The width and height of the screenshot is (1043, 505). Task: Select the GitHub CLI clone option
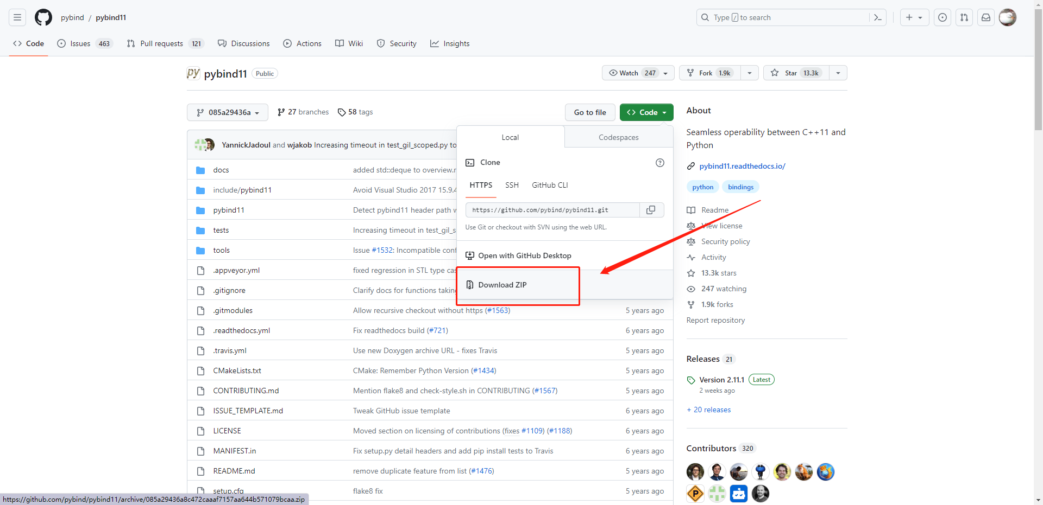tap(550, 185)
